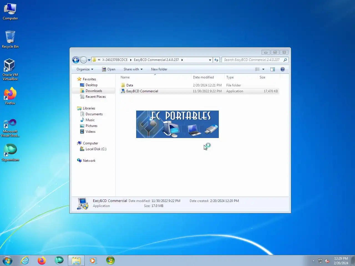Open Local Disk (C:) in navigation pane
The height and width of the screenshot is (266, 355).
96,149
